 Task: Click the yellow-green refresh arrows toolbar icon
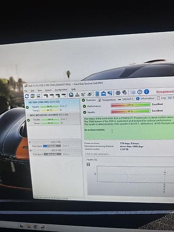[x=32, y=96]
